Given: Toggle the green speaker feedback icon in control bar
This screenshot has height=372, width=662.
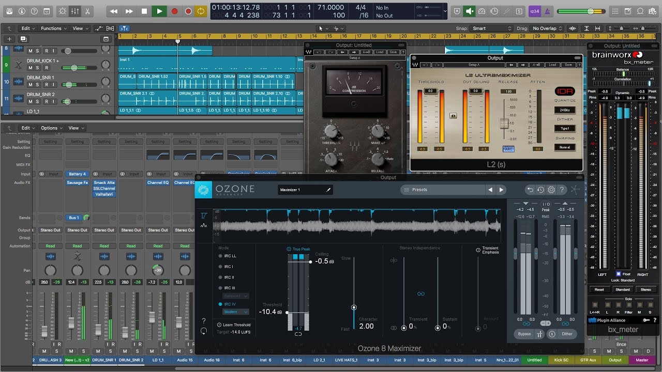Looking at the screenshot, I should tap(470, 11).
